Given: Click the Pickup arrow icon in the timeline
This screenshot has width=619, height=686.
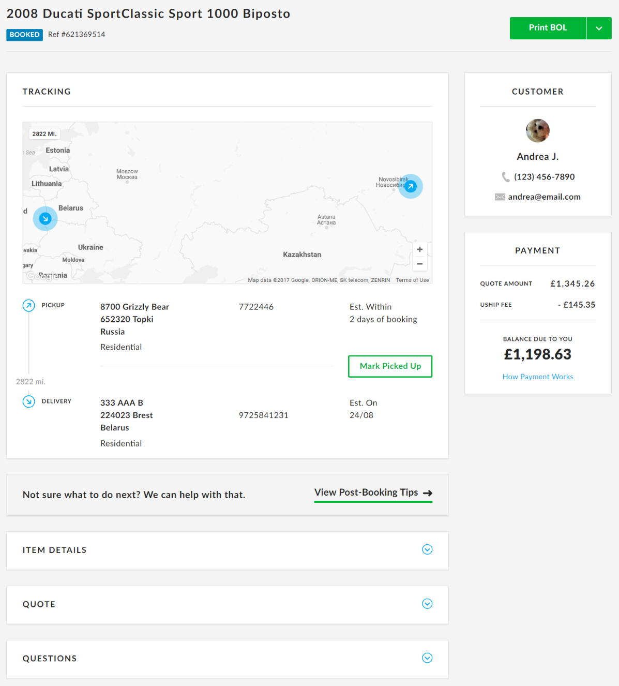Looking at the screenshot, I should click(x=29, y=305).
